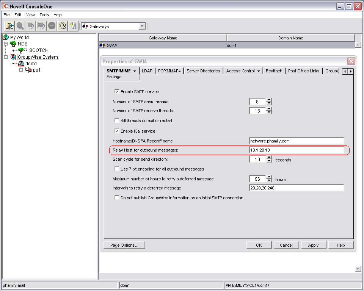Switch to the Server Directories tab
The width and height of the screenshot is (364, 291).
203,71
